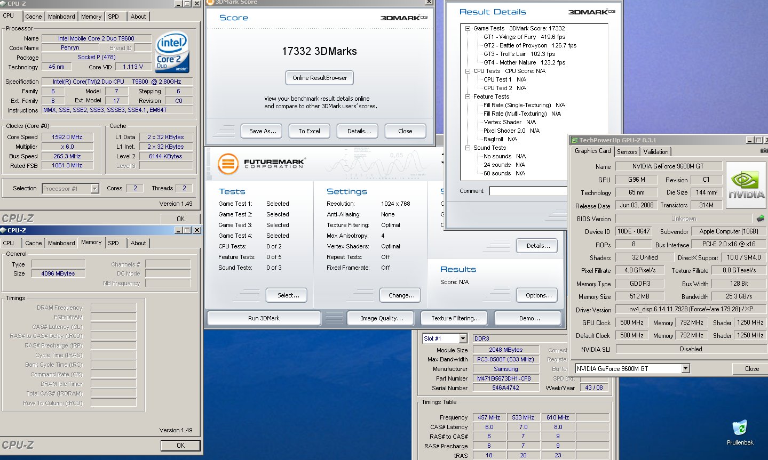Open Cache tab in lower CPU-Z window
This screenshot has width=768, height=460.
coord(33,243)
